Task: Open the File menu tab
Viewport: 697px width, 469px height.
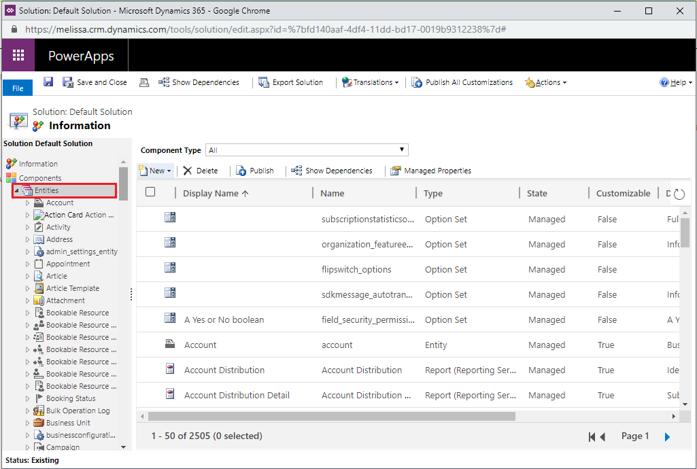Action: pyautogui.click(x=18, y=88)
